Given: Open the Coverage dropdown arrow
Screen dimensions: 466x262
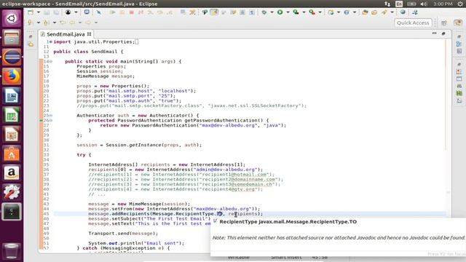Looking at the screenshot, I should click(304, 12).
